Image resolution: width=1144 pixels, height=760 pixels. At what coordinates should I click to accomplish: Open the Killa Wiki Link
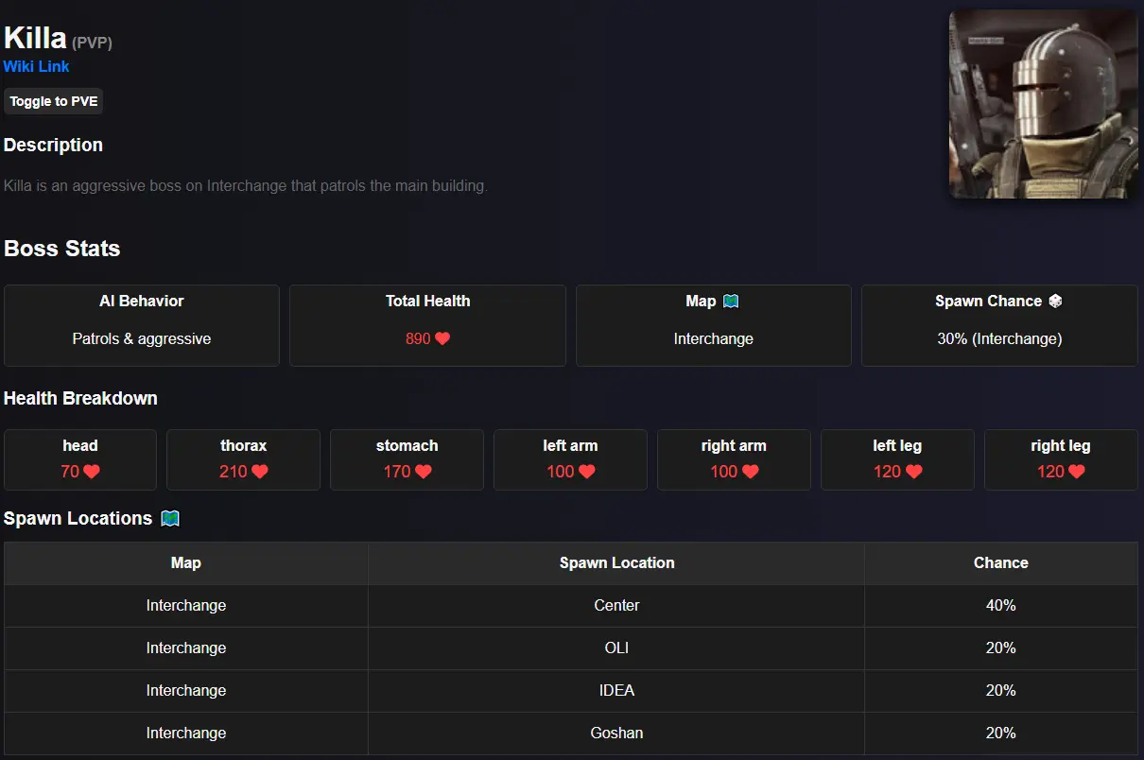pos(36,66)
